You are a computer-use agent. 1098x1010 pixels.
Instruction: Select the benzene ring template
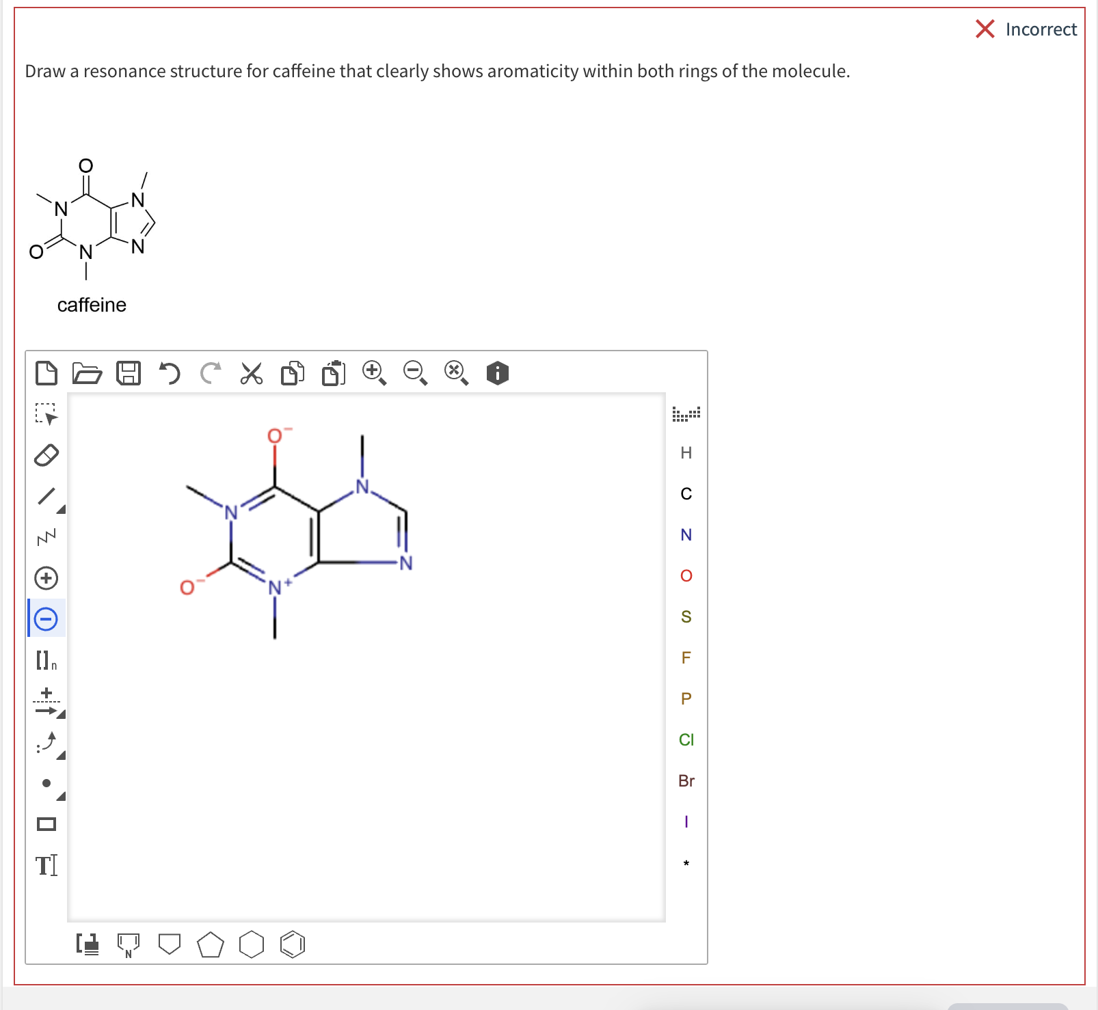tap(293, 944)
